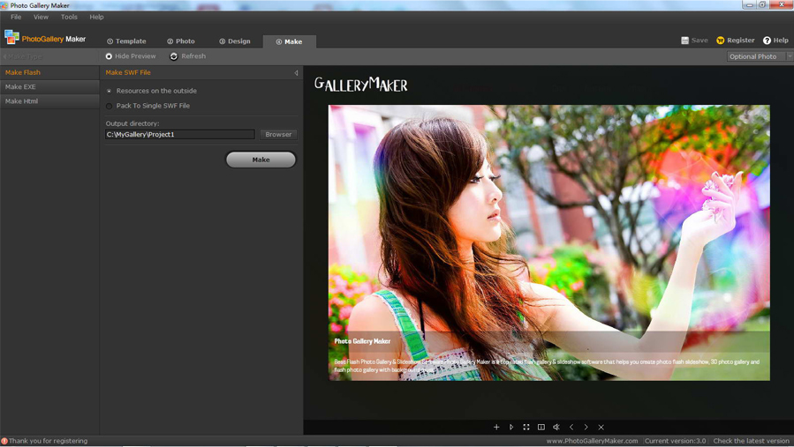Click 'Thank you for registering' status text
The width and height of the screenshot is (794, 447).
tap(48, 441)
